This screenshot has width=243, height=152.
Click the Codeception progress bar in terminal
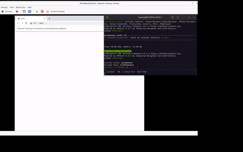click(x=149, y=70)
